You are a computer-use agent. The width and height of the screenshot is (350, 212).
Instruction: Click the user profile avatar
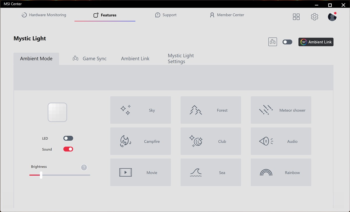coord(332,17)
